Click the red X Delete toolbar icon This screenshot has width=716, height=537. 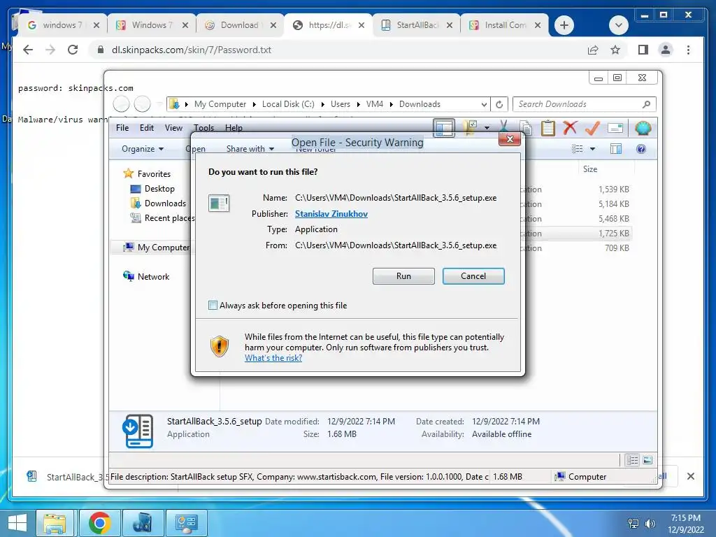(x=570, y=129)
